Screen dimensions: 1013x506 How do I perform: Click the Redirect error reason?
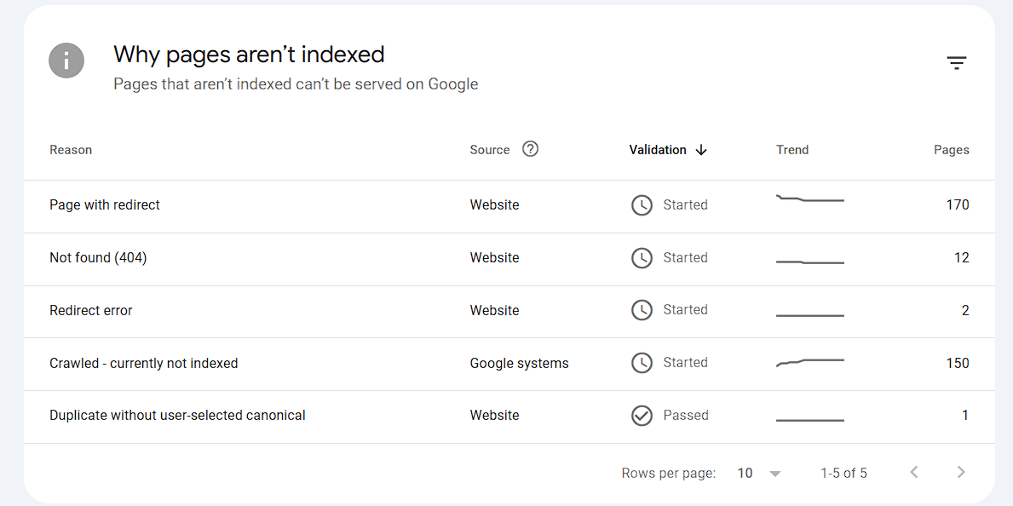coord(91,311)
